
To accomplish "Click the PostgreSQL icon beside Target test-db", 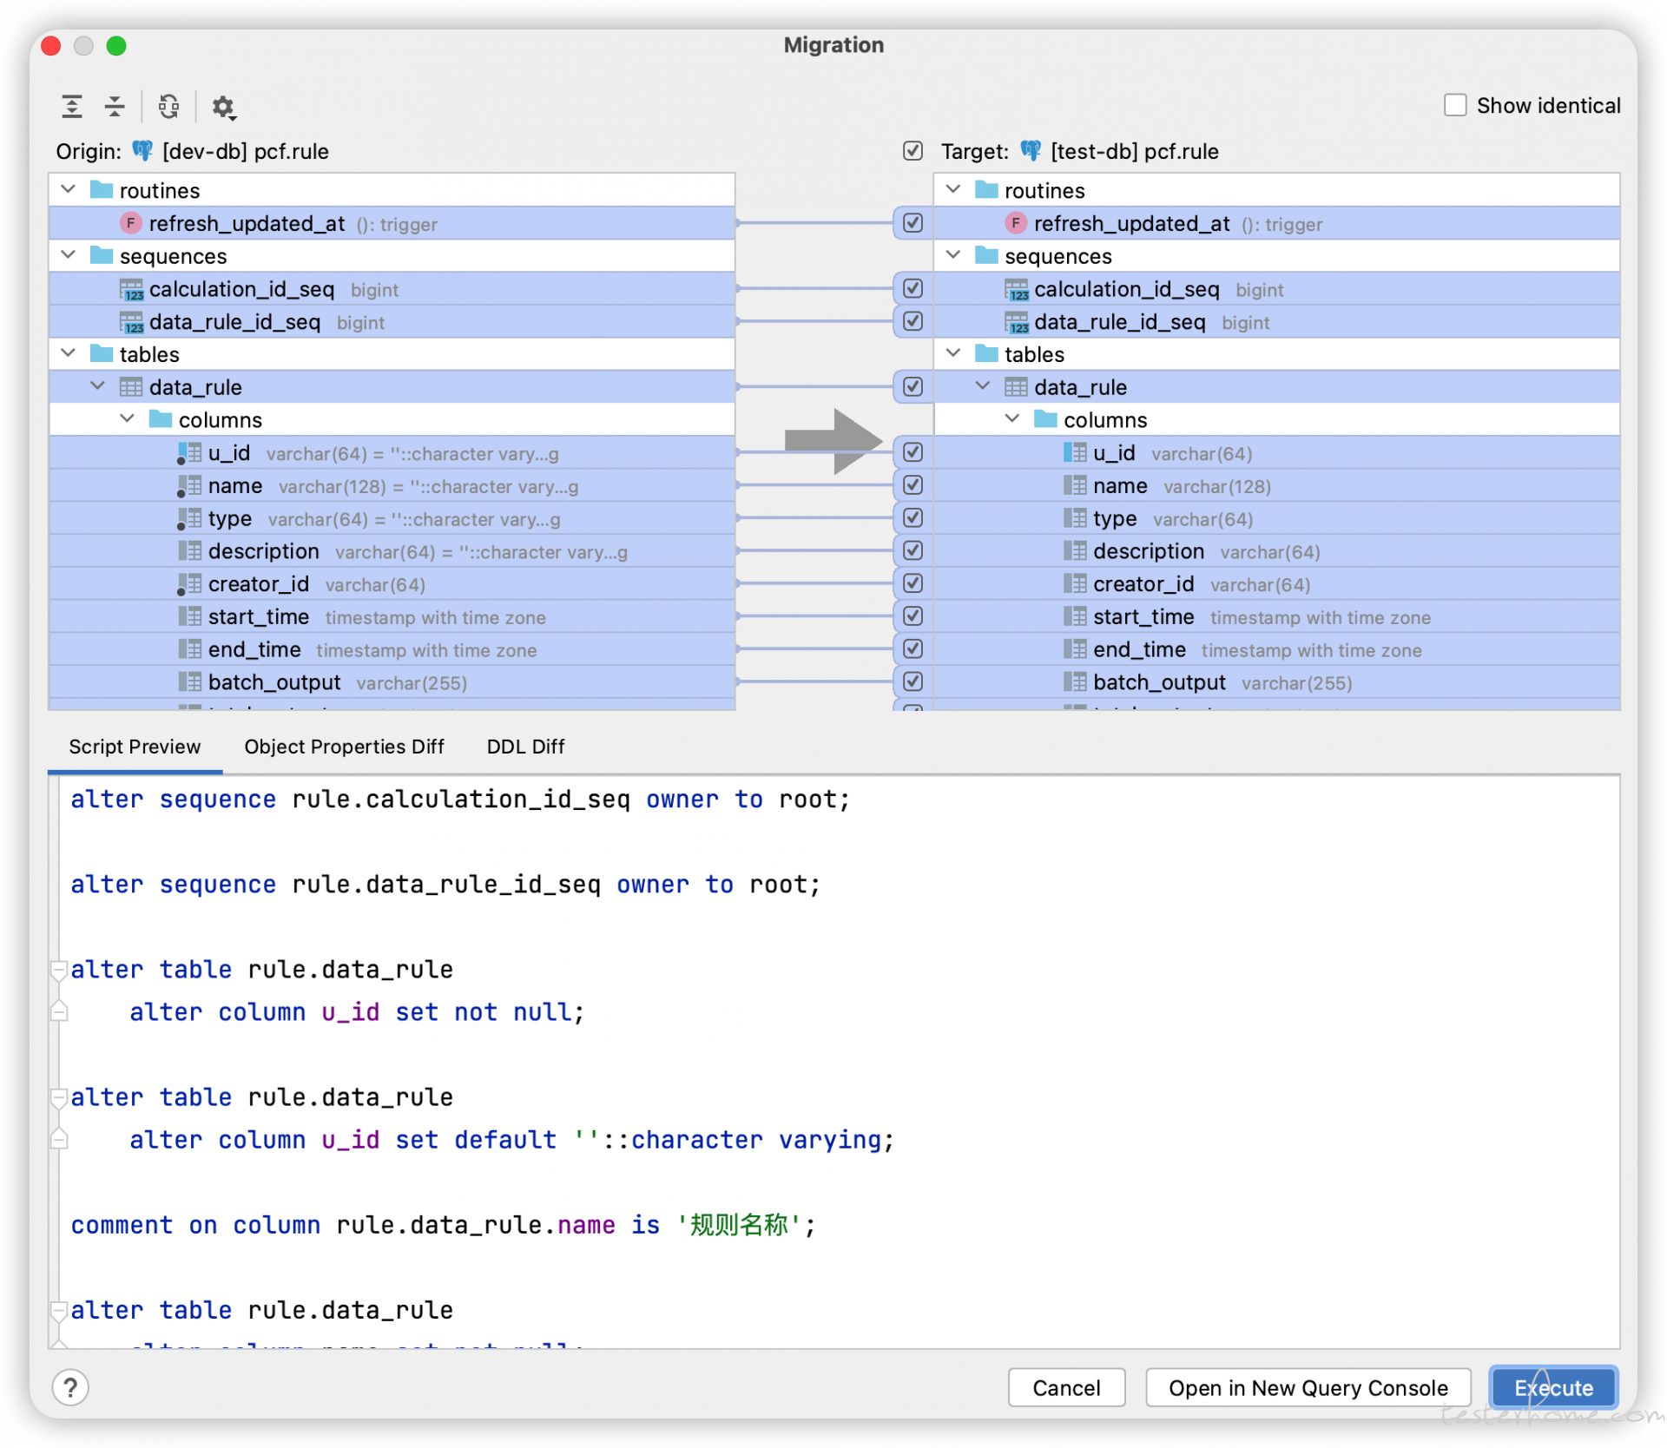I will (x=1031, y=151).
